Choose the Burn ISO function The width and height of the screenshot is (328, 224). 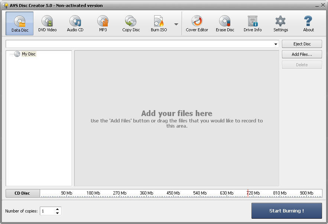pos(158,23)
